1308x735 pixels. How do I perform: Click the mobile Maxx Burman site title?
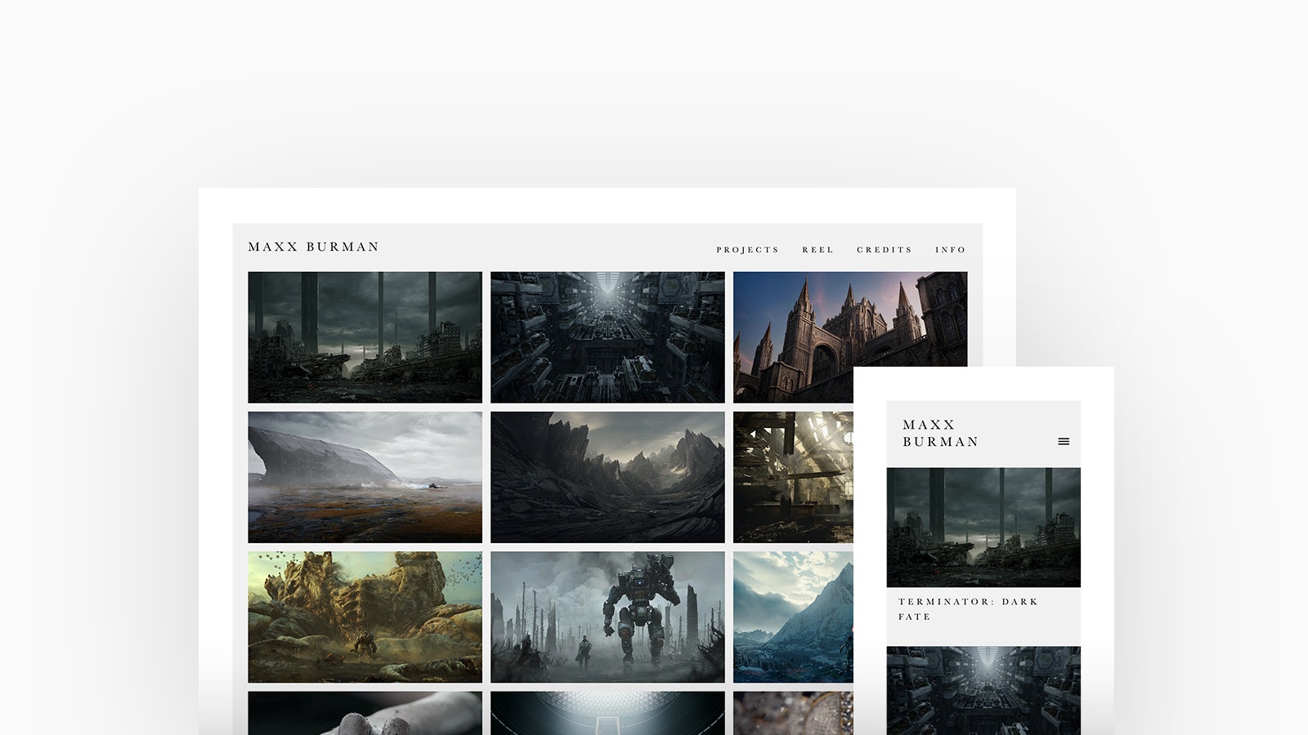tap(940, 433)
